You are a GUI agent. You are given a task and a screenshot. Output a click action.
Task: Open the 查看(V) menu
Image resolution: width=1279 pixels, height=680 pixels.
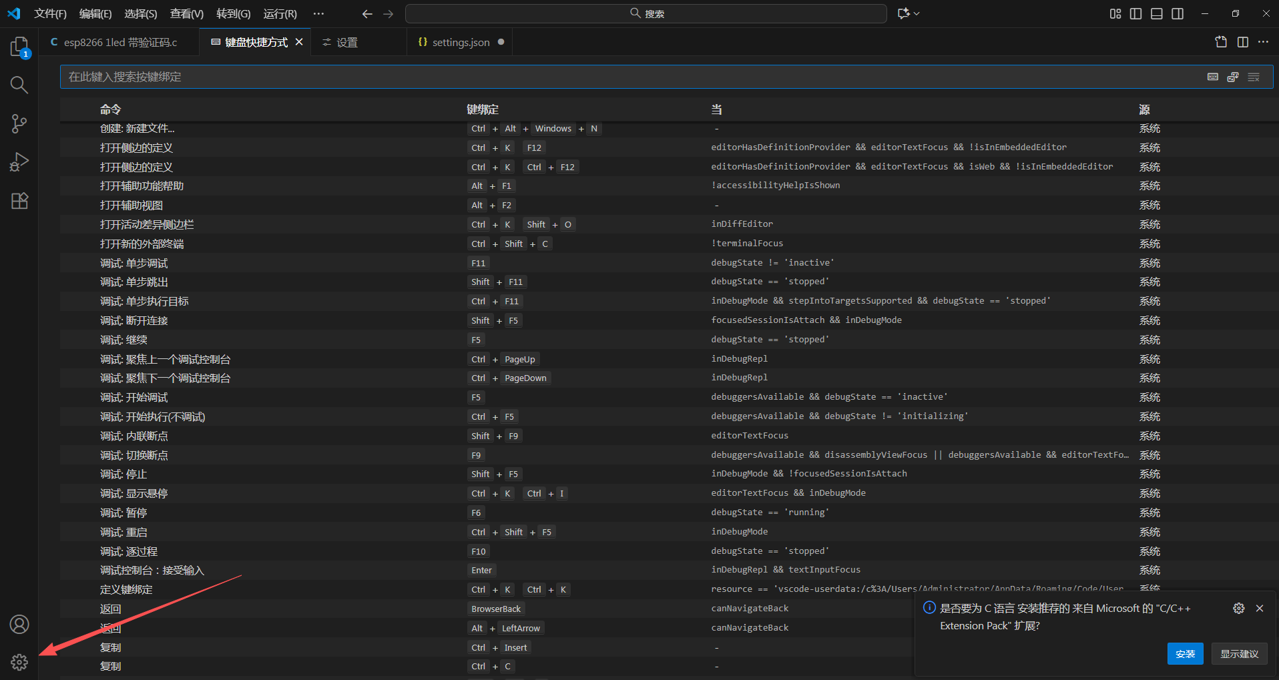[186, 13]
